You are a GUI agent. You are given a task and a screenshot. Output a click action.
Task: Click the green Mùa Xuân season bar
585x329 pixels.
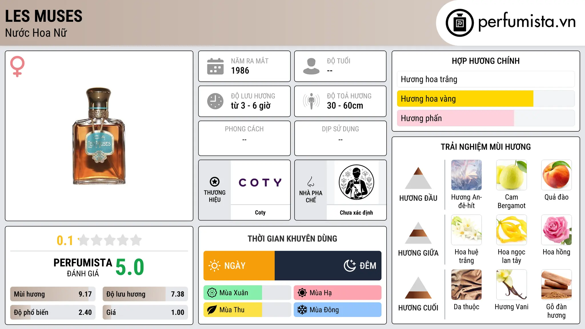[x=247, y=293]
